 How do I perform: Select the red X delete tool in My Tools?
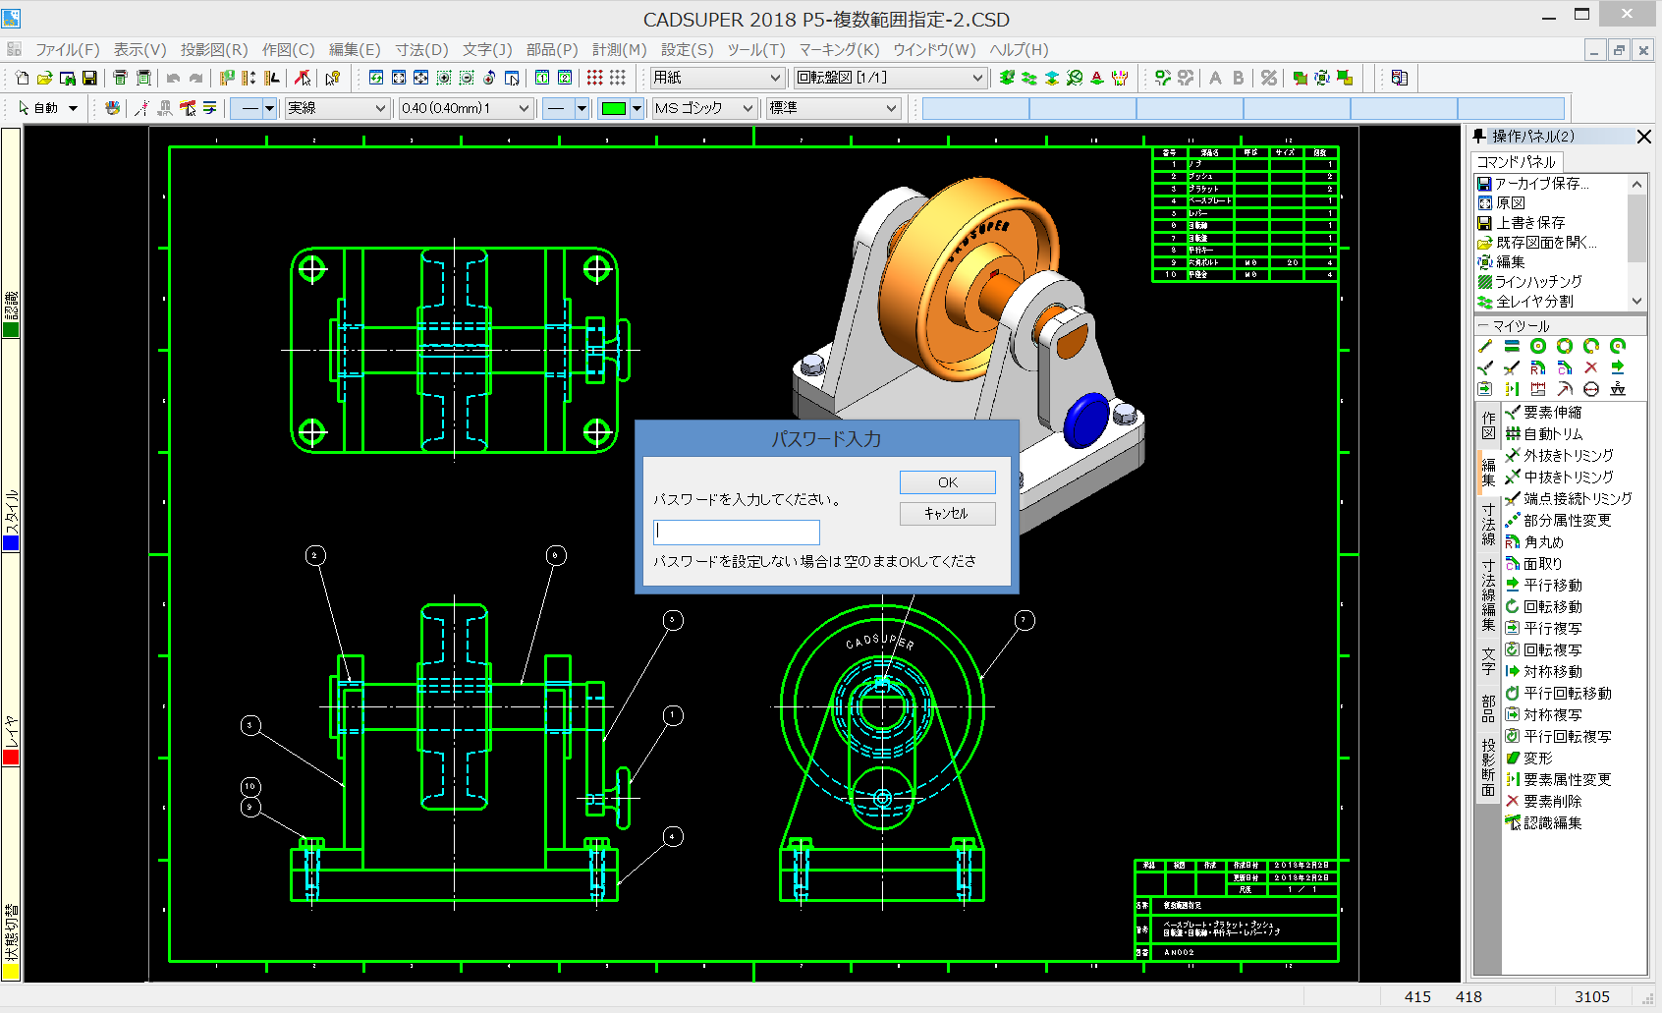click(x=1591, y=367)
